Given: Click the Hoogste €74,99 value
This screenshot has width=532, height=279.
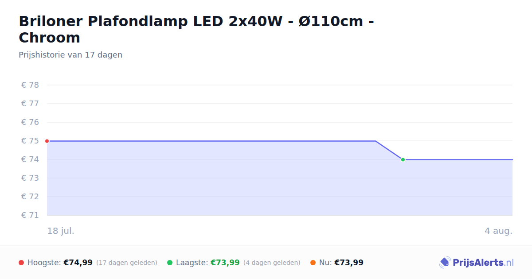Looking at the screenshot, I should coord(78,263).
